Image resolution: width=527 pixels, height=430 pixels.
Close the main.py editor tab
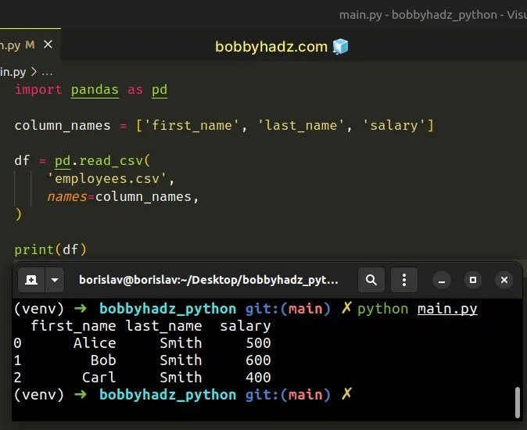tap(48, 45)
